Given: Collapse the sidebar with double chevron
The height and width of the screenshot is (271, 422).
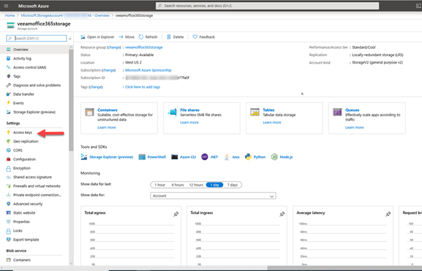Looking at the screenshot, I should (x=70, y=39).
